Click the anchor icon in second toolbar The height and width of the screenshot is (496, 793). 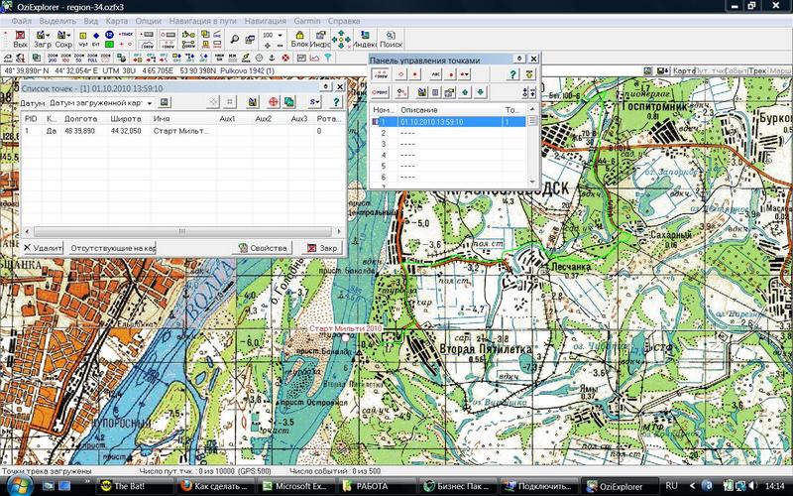(272, 58)
